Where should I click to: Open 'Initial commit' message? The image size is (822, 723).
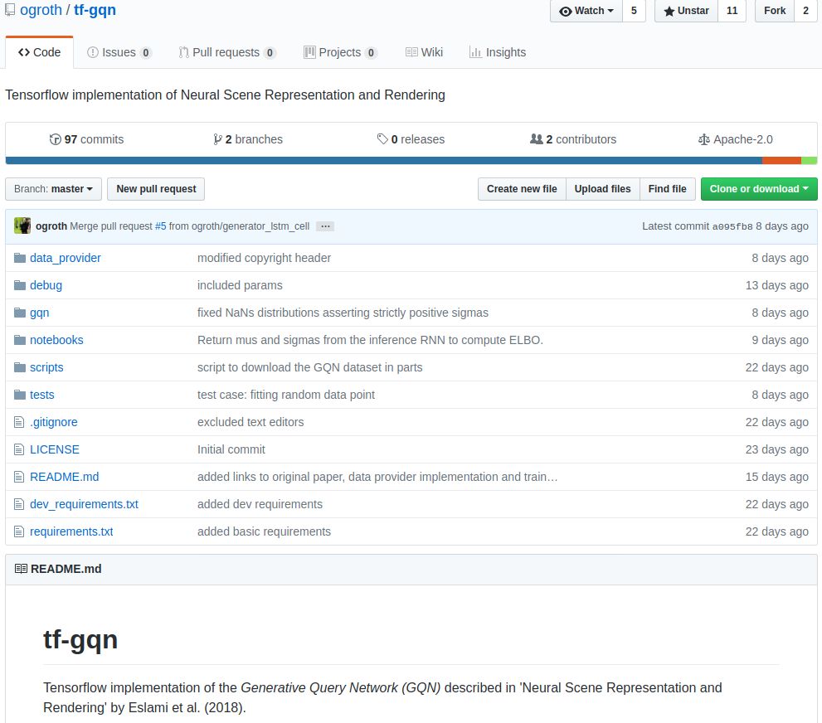231,449
